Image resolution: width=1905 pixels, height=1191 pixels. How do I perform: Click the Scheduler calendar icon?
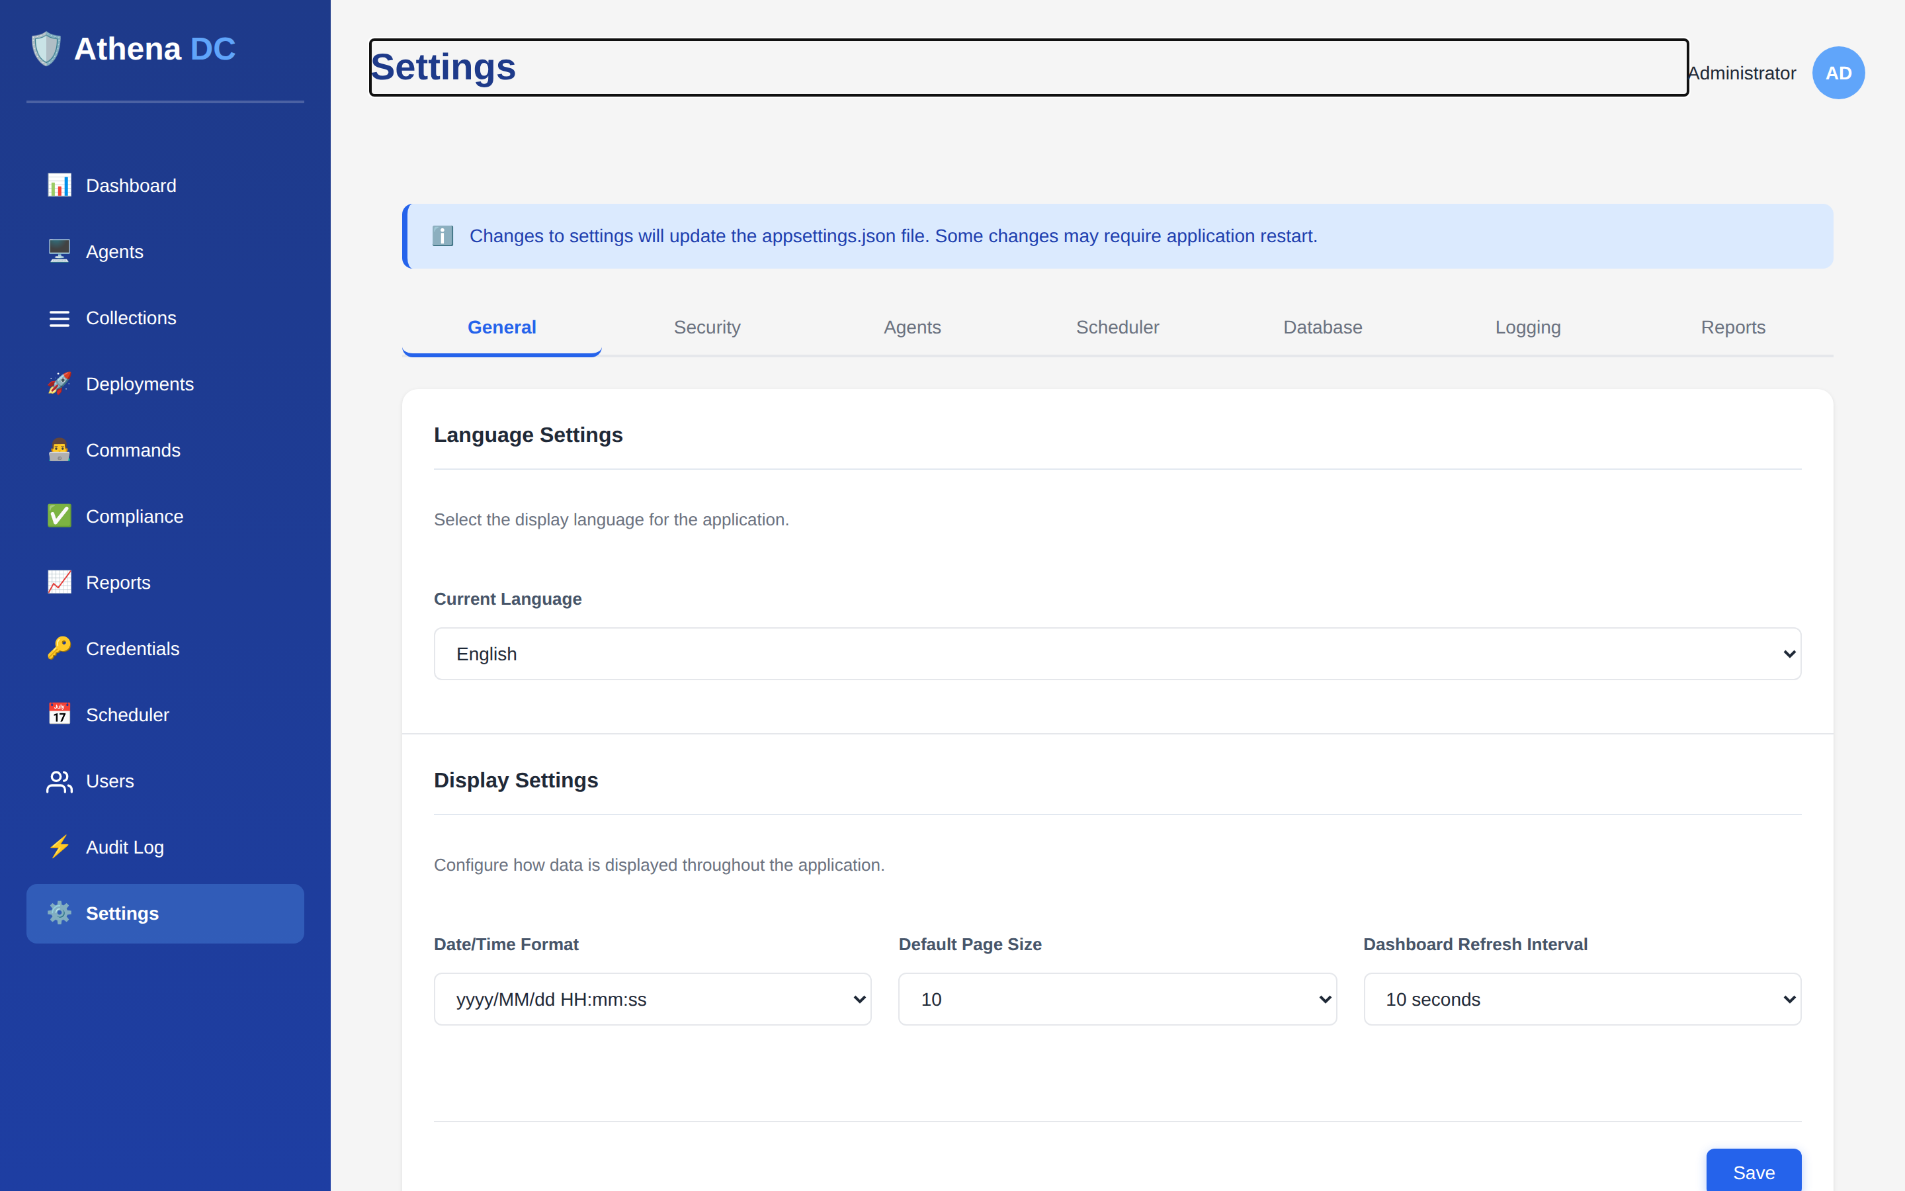point(59,715)
